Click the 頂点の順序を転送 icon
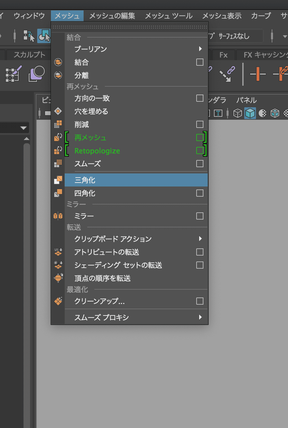Viewport: 288px width, 428px height. pyautogui.click(x=58, y=278)
